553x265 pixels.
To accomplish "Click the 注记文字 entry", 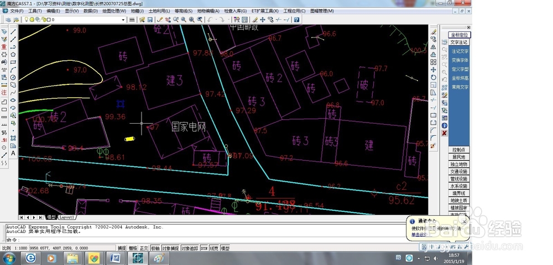I will pyautogui.click(x=460, y=51).
